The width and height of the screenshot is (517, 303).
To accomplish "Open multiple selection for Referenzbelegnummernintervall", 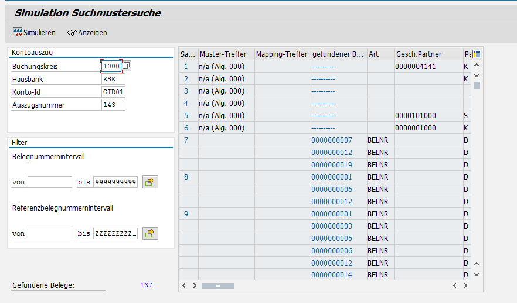I will [x=150, y=233].
